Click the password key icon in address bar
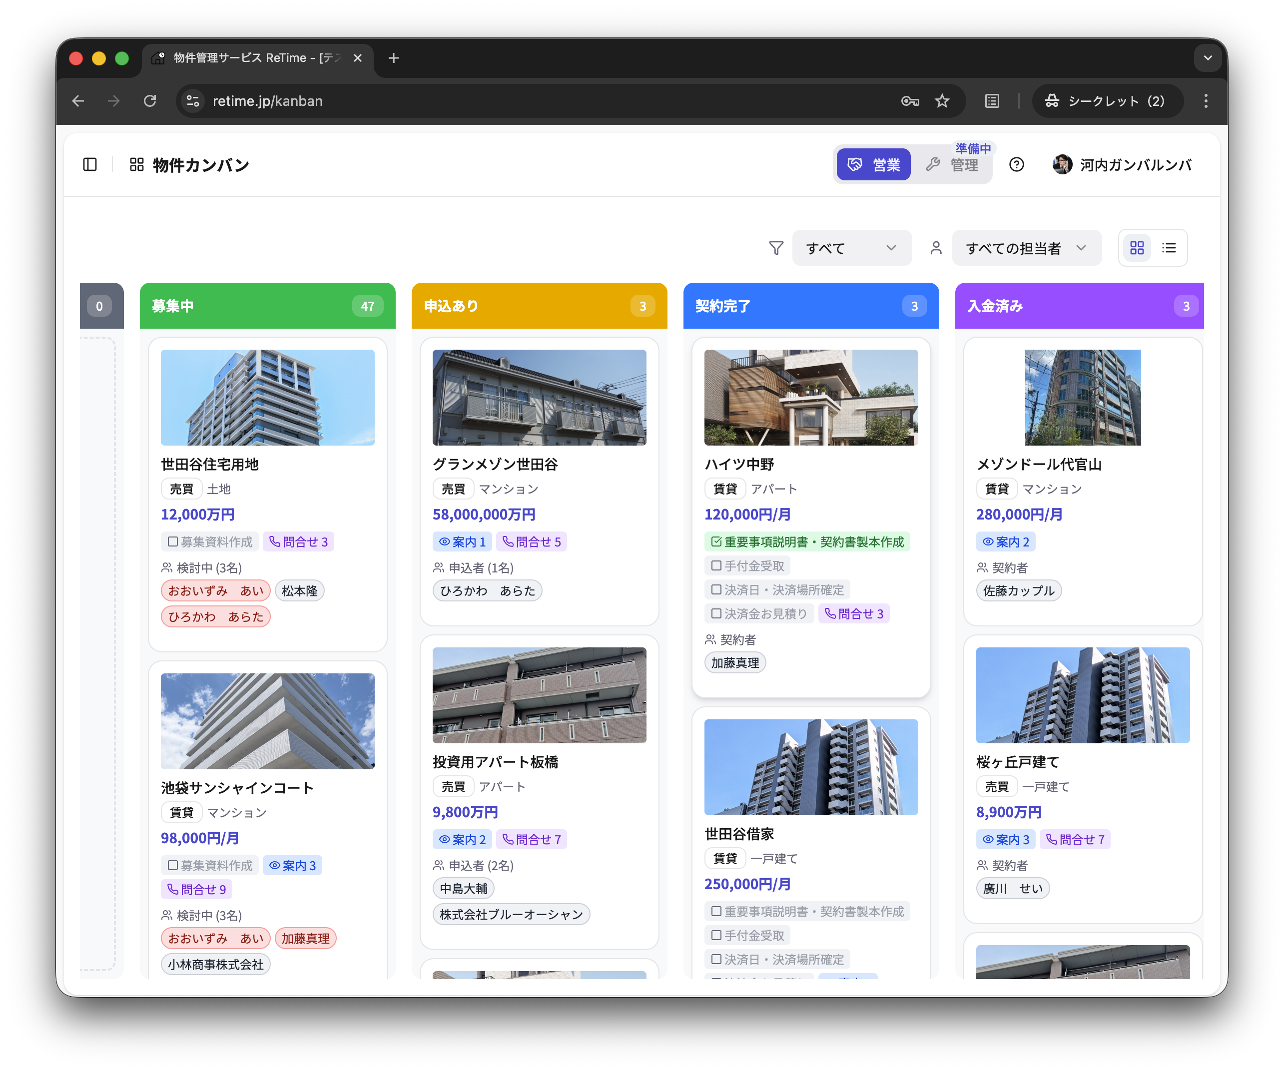The image size is (1284, 1071). [x=910, y=101]
